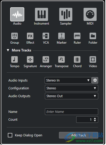Open the Configuration Stereo dropdown

[x=72, y=88]
